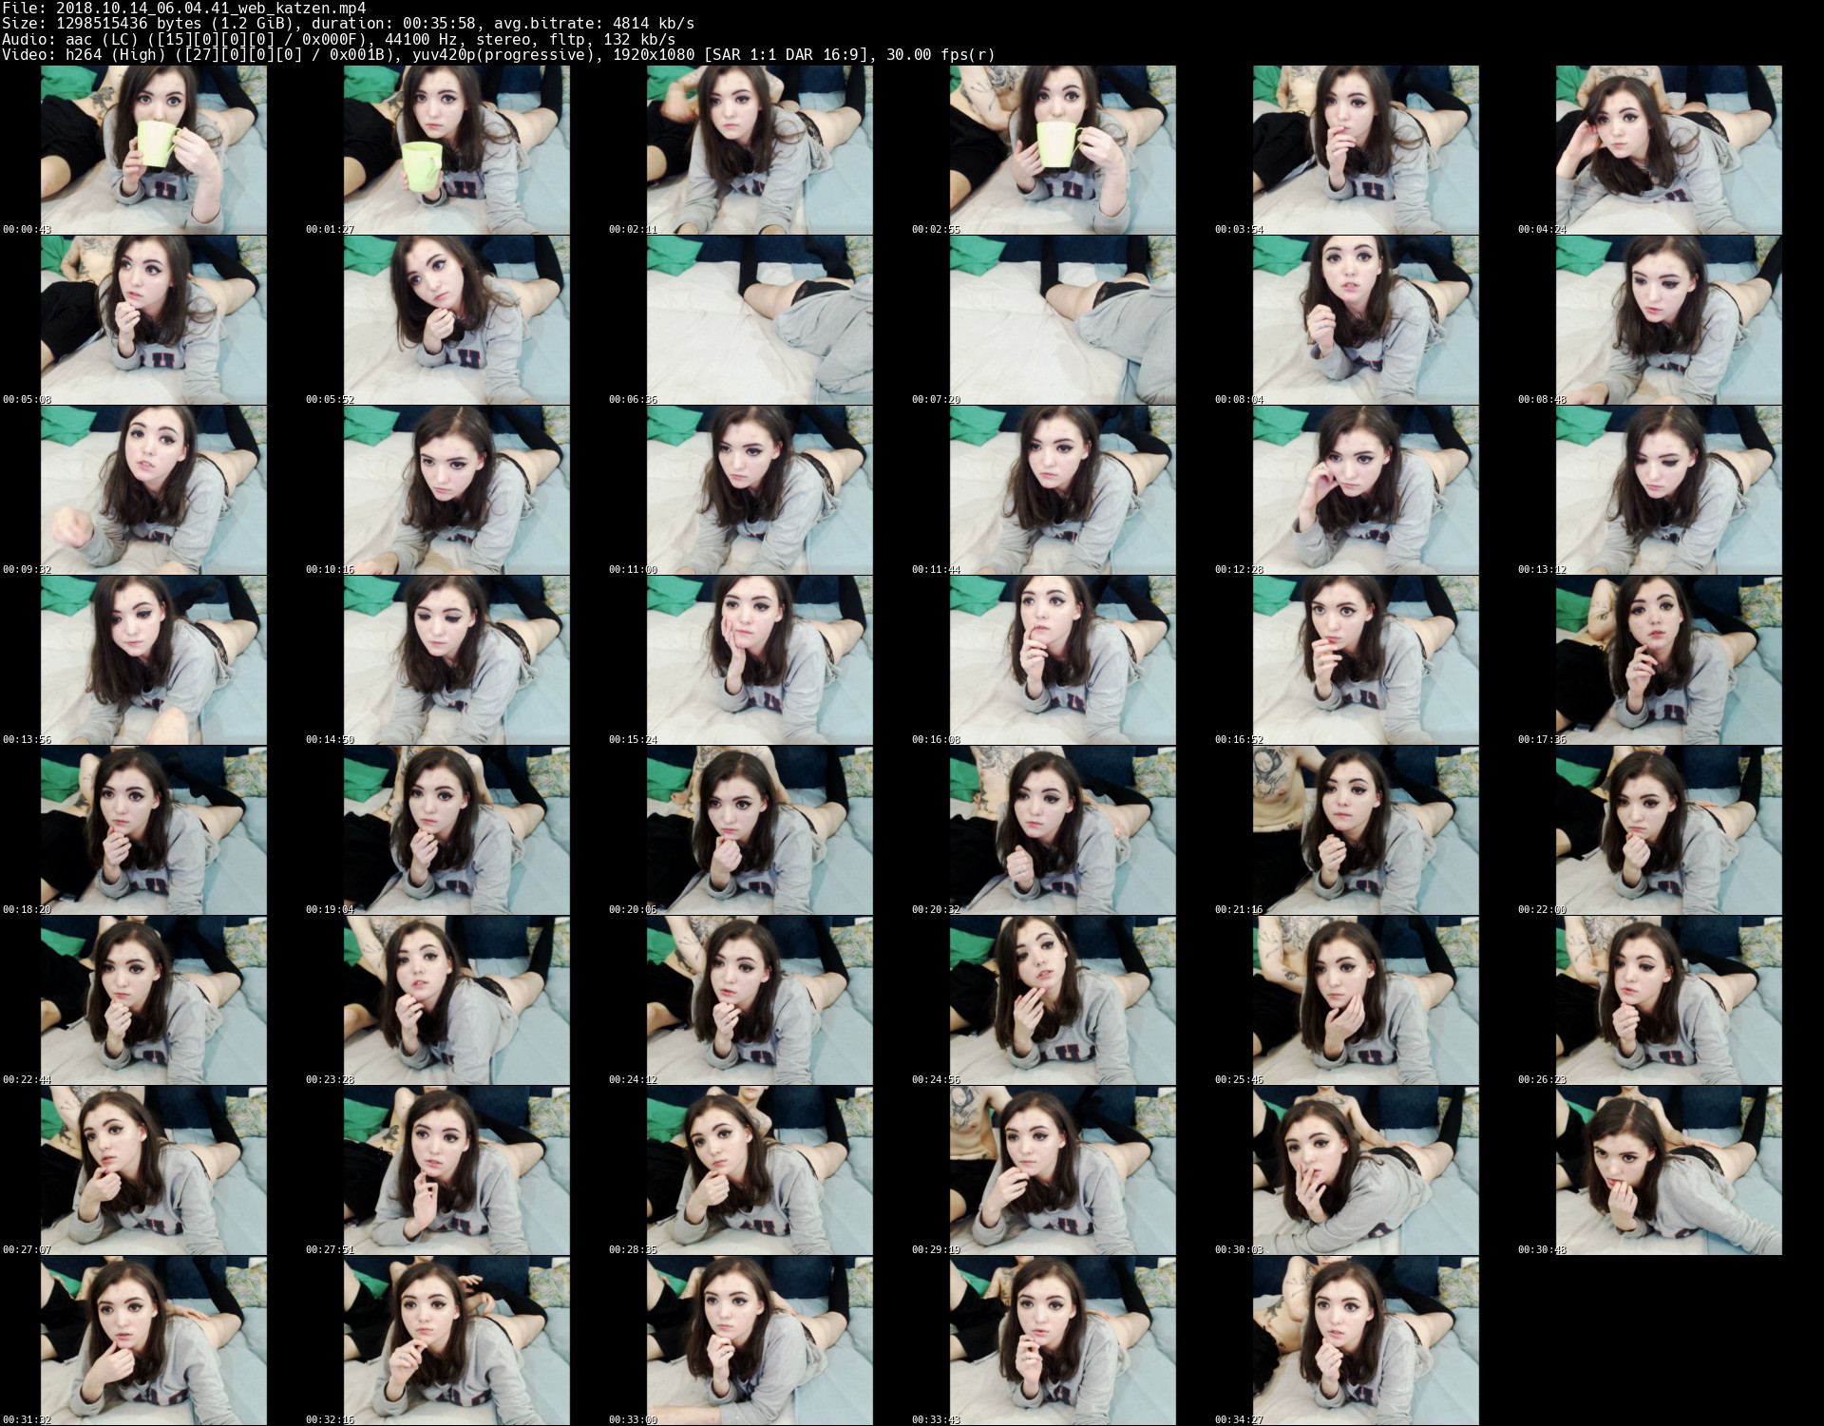
Task: Open the frame at 00:11:00
Action: tap(759, 489)
